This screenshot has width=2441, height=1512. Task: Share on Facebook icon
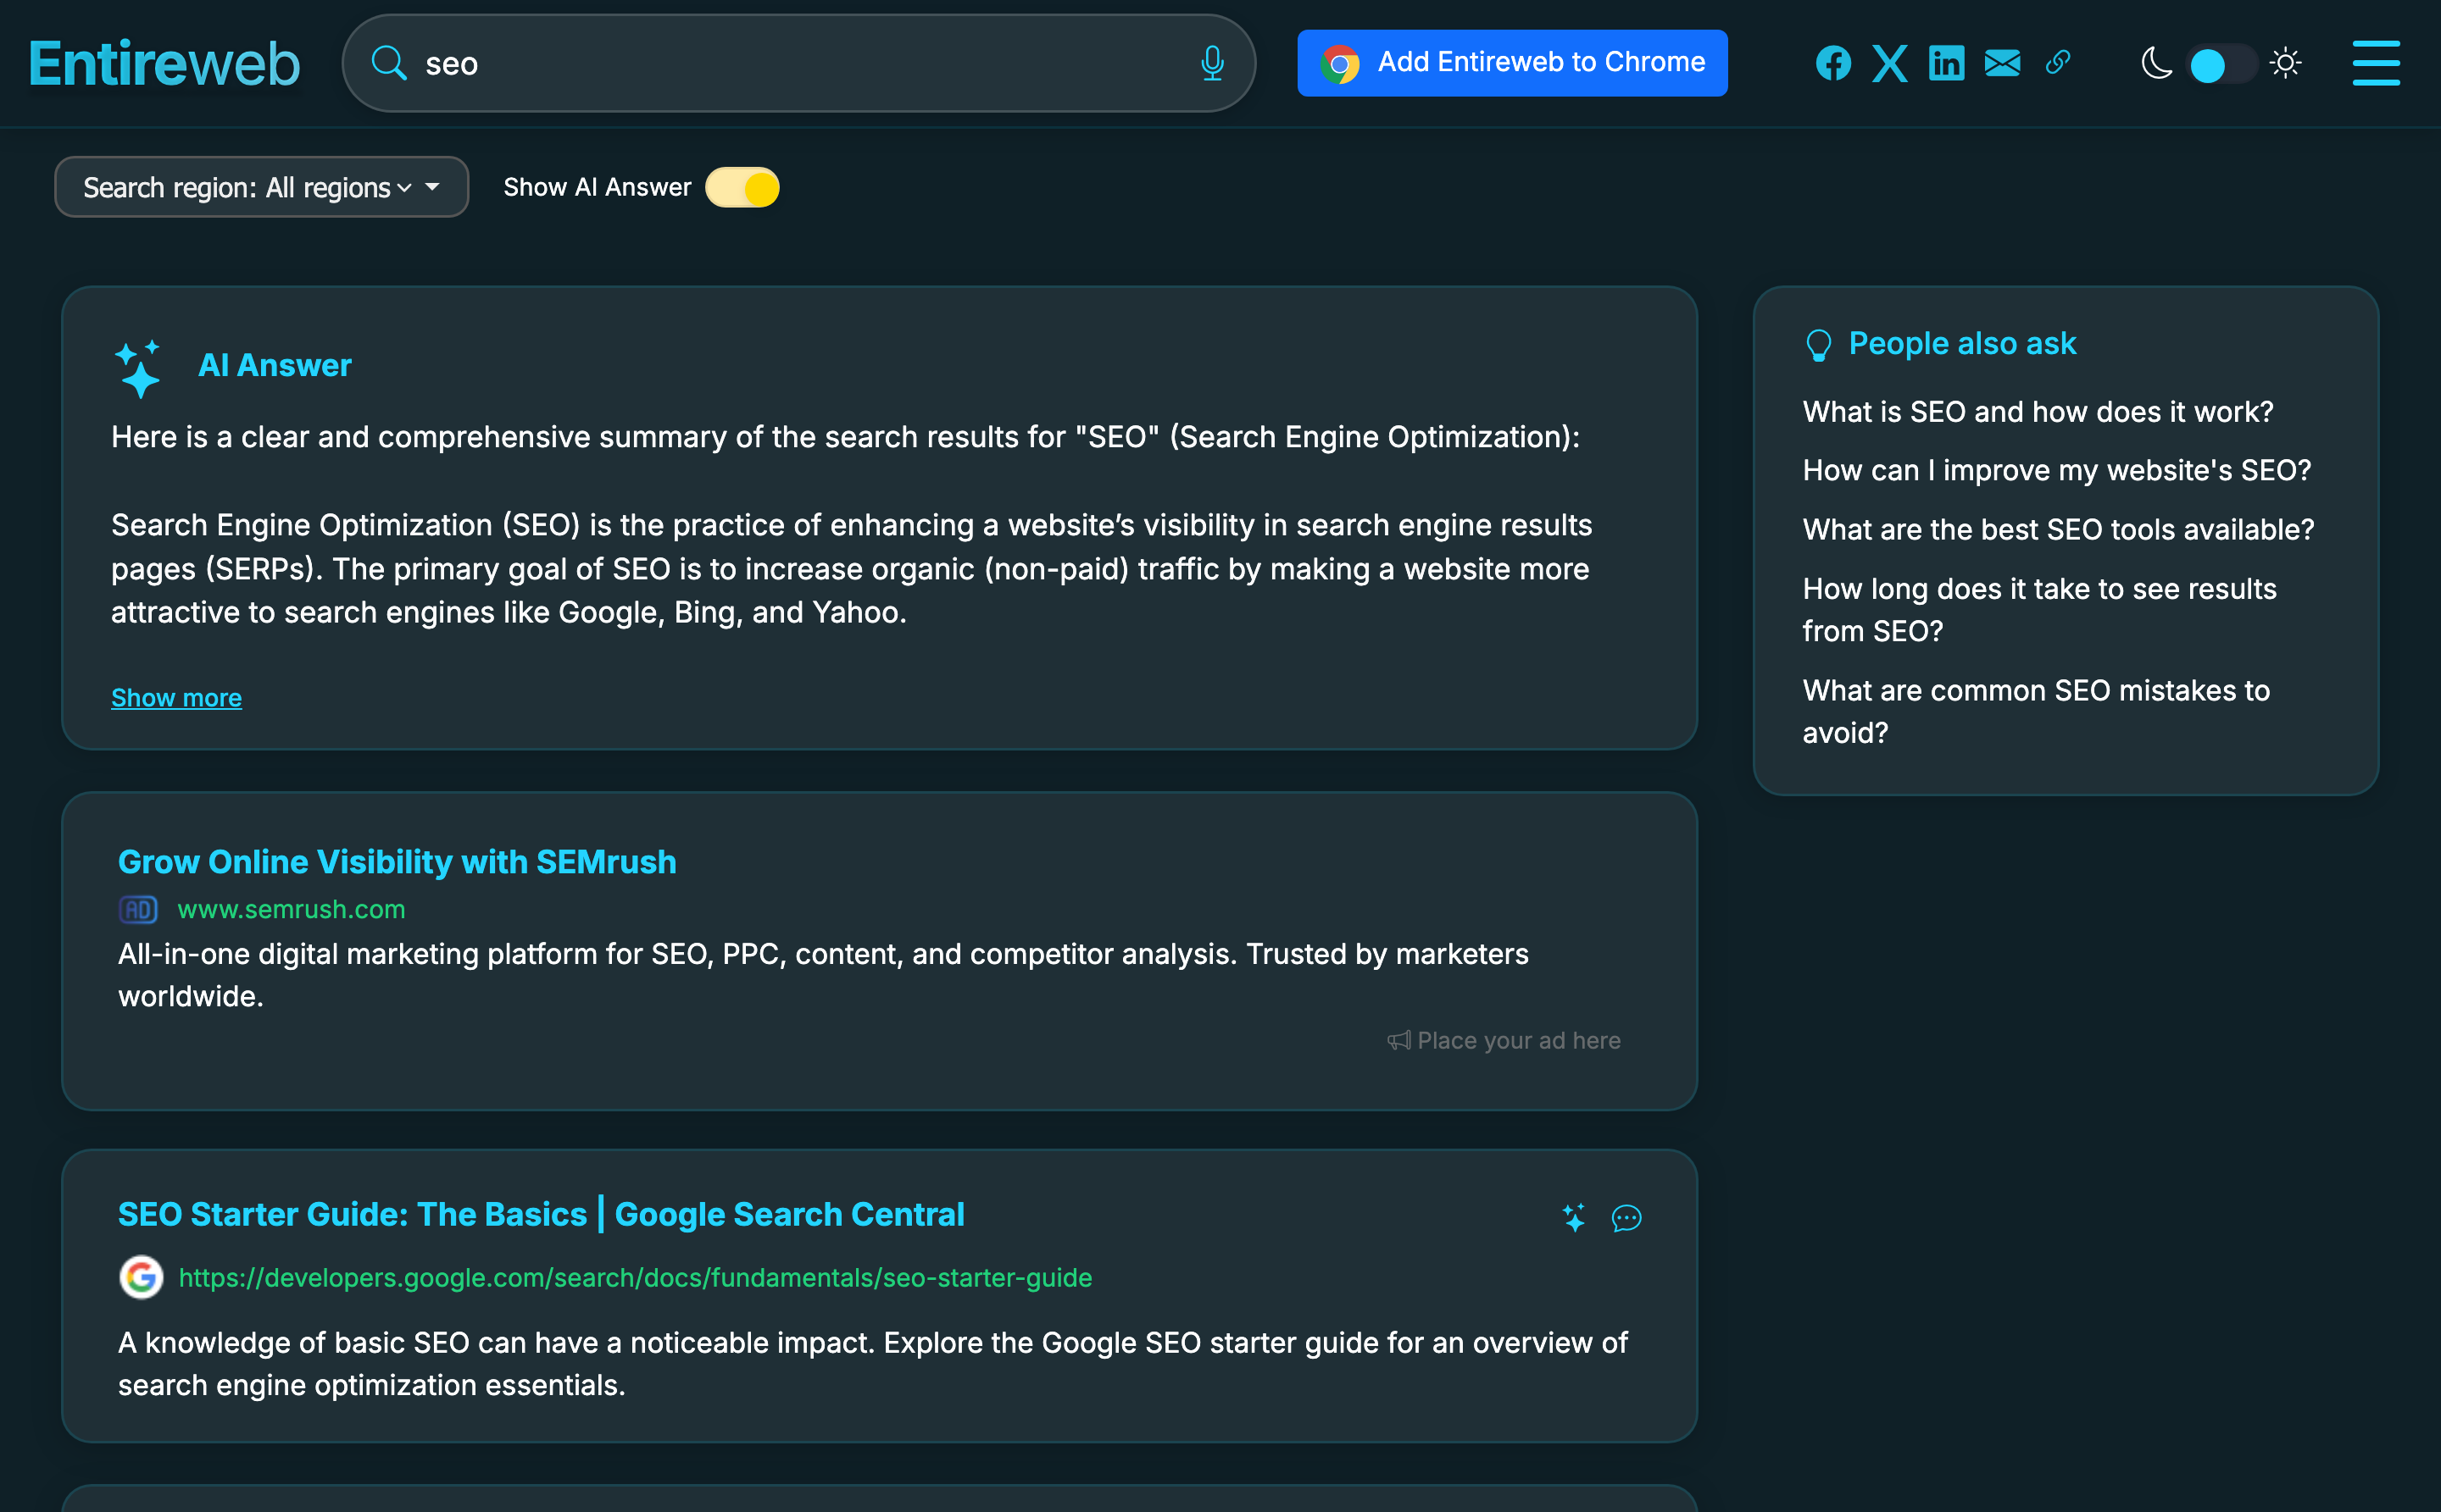pyautogui.click(x=1832, y=63)
